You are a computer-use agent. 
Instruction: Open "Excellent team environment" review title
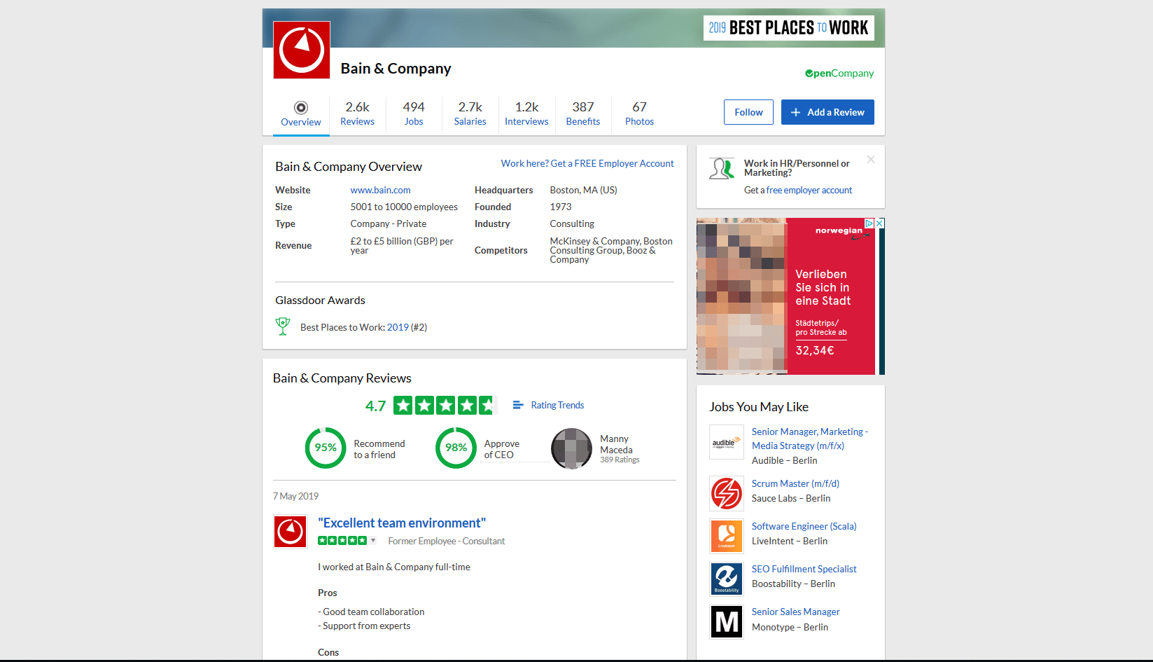point(401,523)
